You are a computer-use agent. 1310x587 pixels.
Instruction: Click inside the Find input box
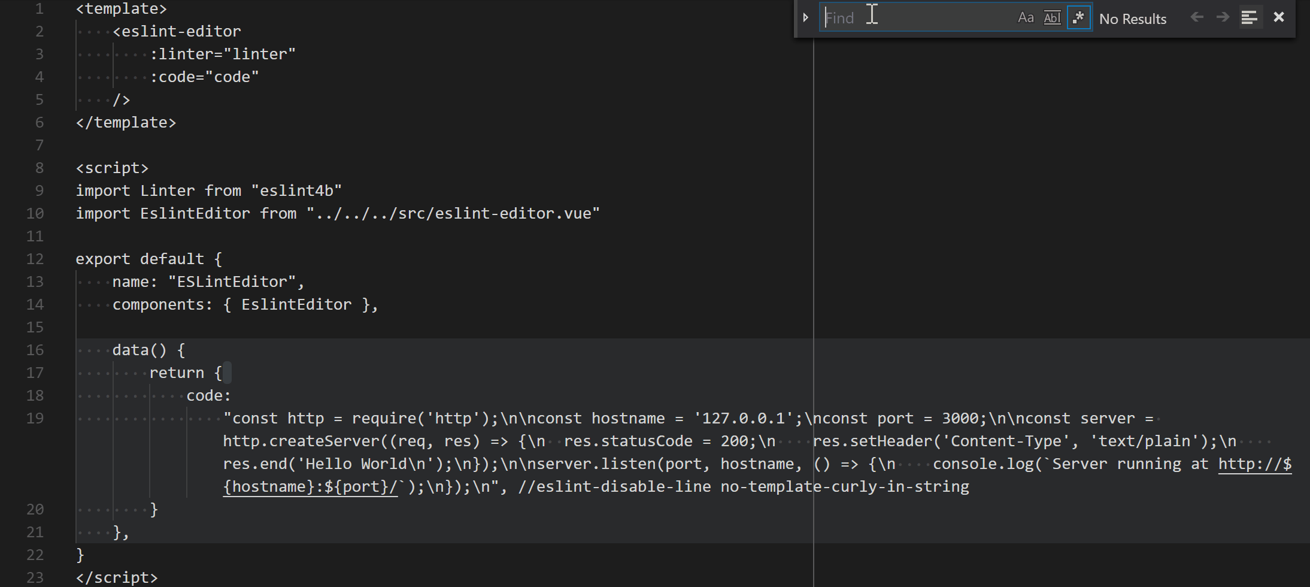[x=916, y=17]
